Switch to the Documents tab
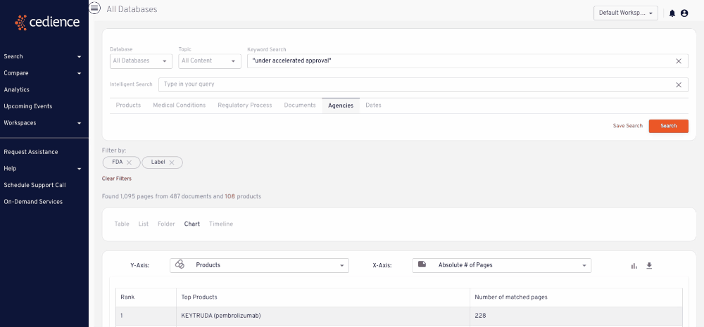 click(x=300, y=105)
